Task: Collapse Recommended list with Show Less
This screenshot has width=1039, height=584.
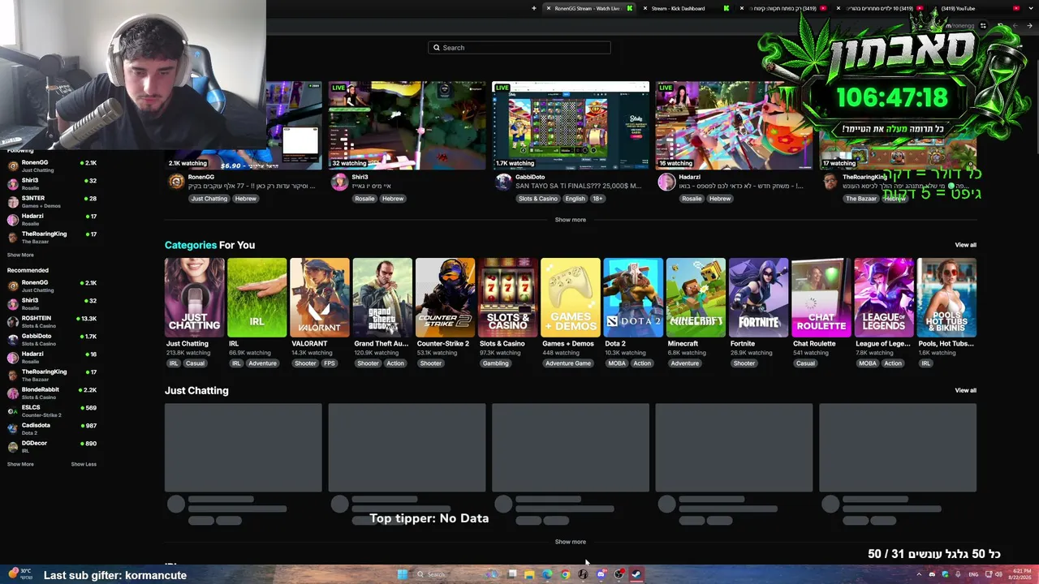Action: point(84,464)
